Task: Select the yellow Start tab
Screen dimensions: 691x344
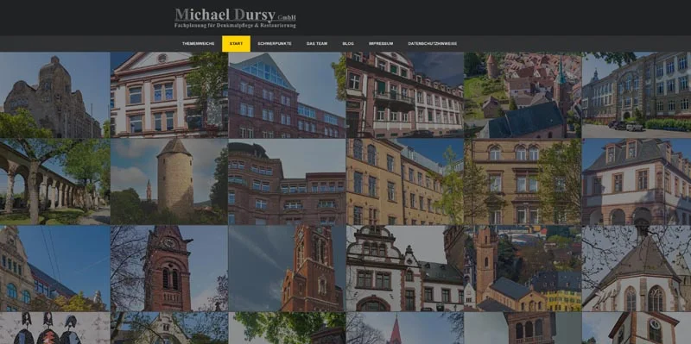Action: pyautogui.click(x=236, y=44)
